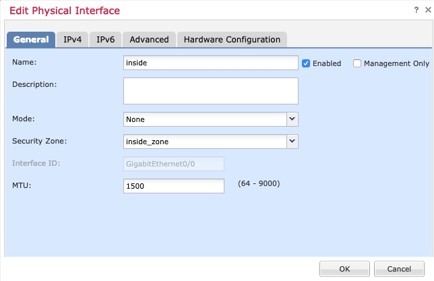The width and height of the screenshot is (434, 281).
Task: Open the Security Zone dropdown
Action: [x=292, y=142]
